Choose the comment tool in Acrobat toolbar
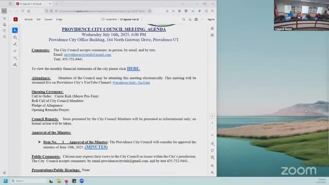This screenshot has height=185, width=329. [15, 38]
